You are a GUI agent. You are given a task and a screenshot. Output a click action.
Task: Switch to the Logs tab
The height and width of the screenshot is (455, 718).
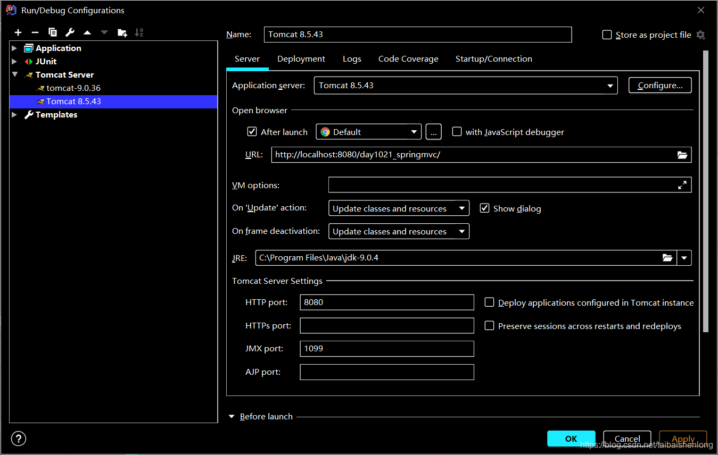352,59
